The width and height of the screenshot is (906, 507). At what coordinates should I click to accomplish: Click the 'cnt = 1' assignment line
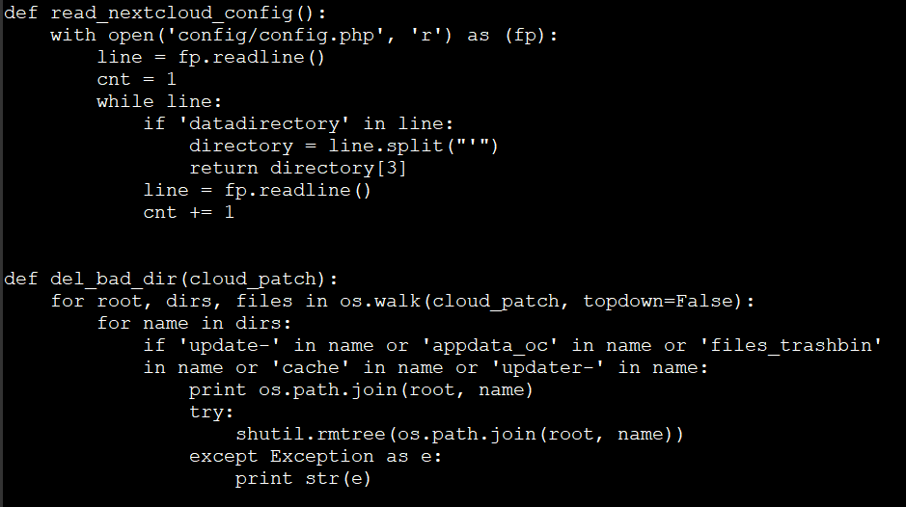(136, 80)
